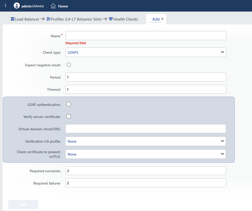Switch to the Add tab
The width and height of the screenshot is (252, 211).
[156, 19]
